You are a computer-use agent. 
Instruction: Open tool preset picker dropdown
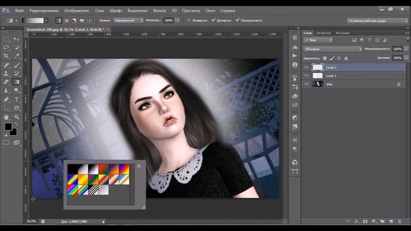click(16, 21)
